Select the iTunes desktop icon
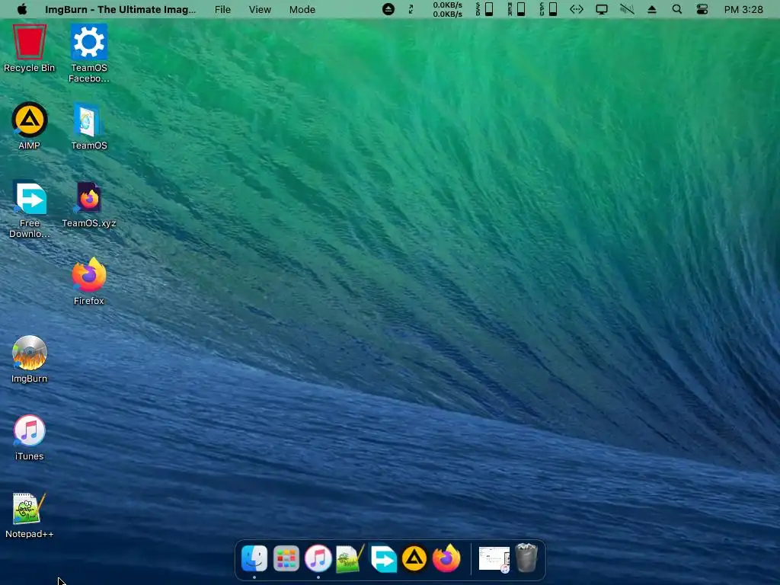The height and width of the screenshot is (585, 780). (30, 430)
